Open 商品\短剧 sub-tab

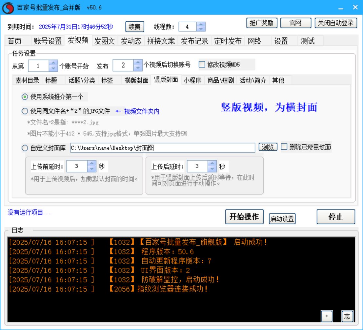[220, 80]
